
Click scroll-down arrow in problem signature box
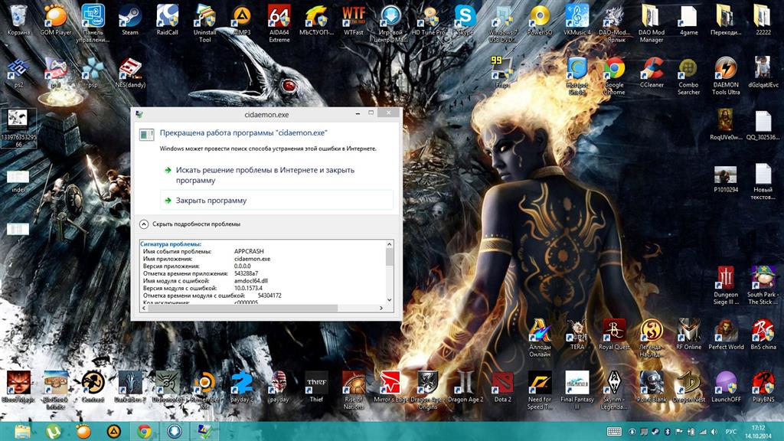390,299
